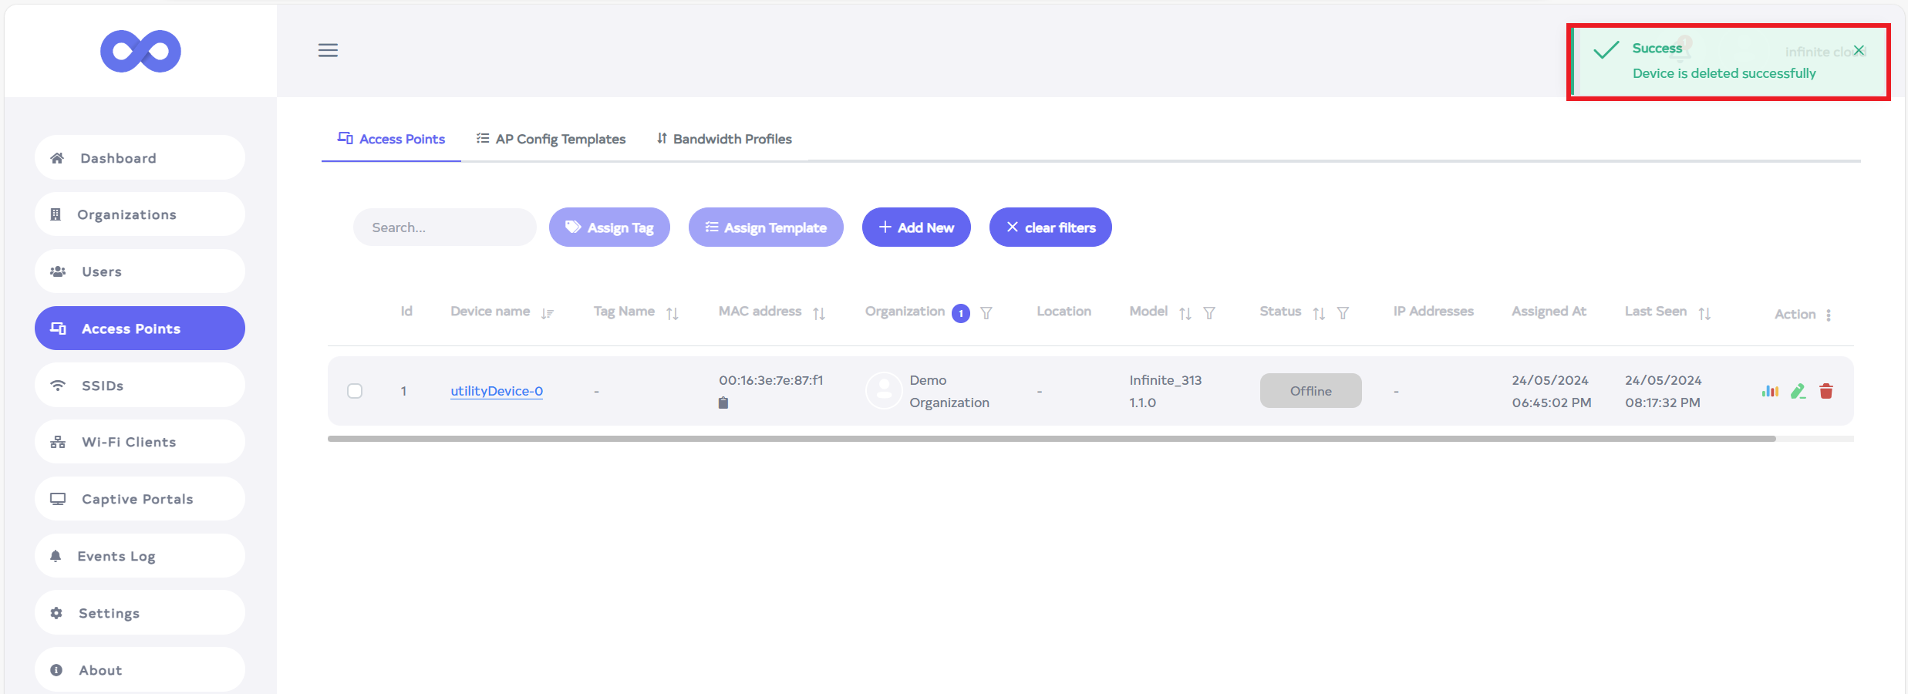Open the Model column filter

tap(1209, 313)
